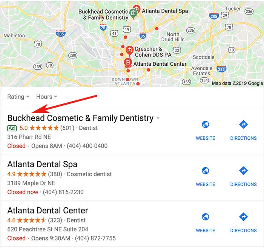Open website globe icon for Atlanta Dental Center
264x248 pixels.
(x=206, y=217)
